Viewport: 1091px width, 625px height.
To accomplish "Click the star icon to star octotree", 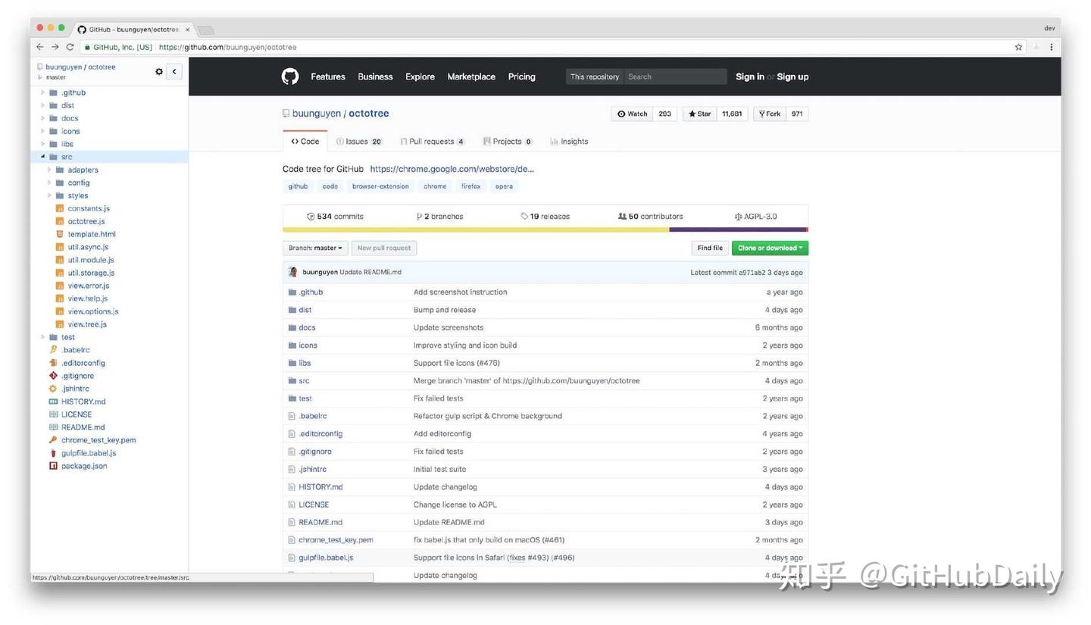I will click(x=692, y=114).
